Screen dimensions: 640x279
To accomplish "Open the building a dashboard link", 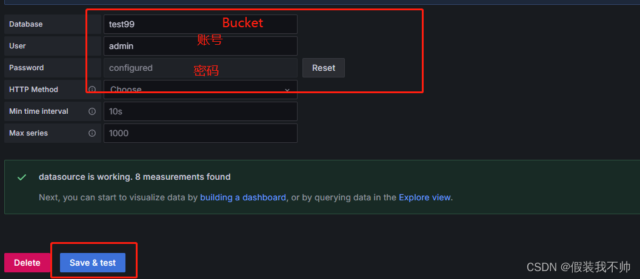I will click(x=243, y=197).
